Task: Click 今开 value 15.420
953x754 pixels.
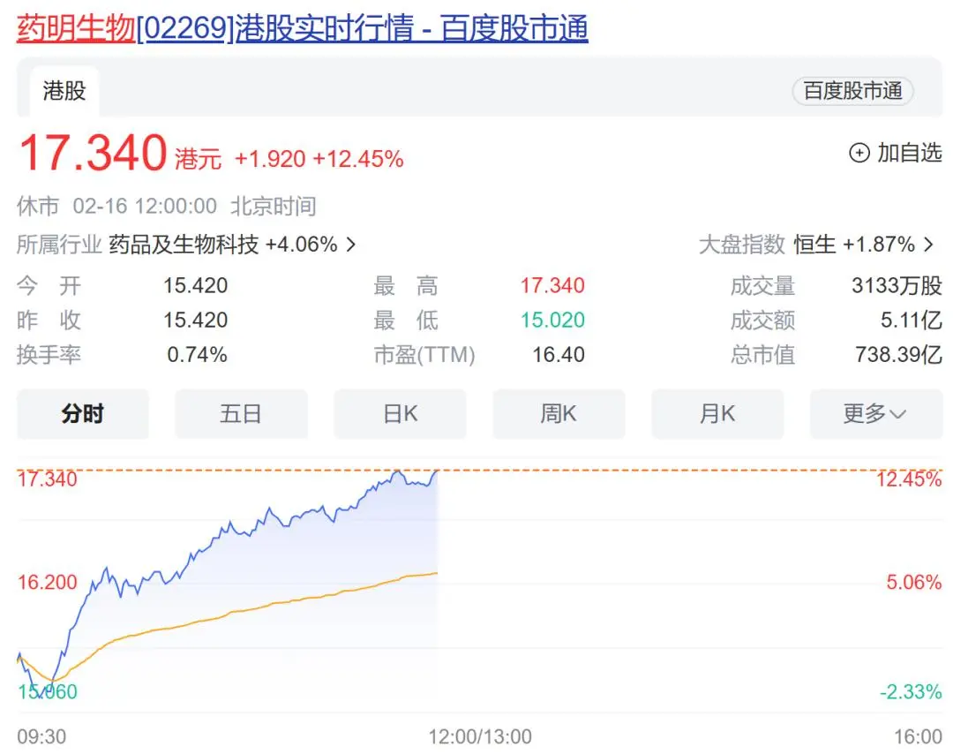Action: tap(195, 285)
